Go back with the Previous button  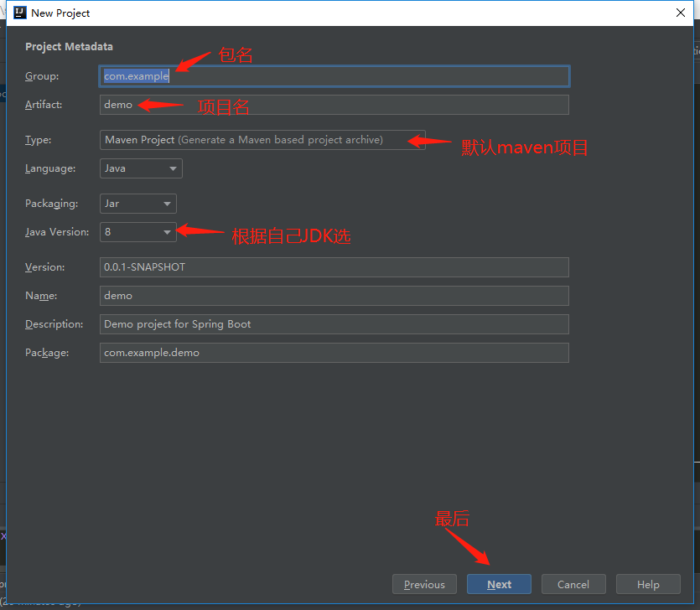424,584
